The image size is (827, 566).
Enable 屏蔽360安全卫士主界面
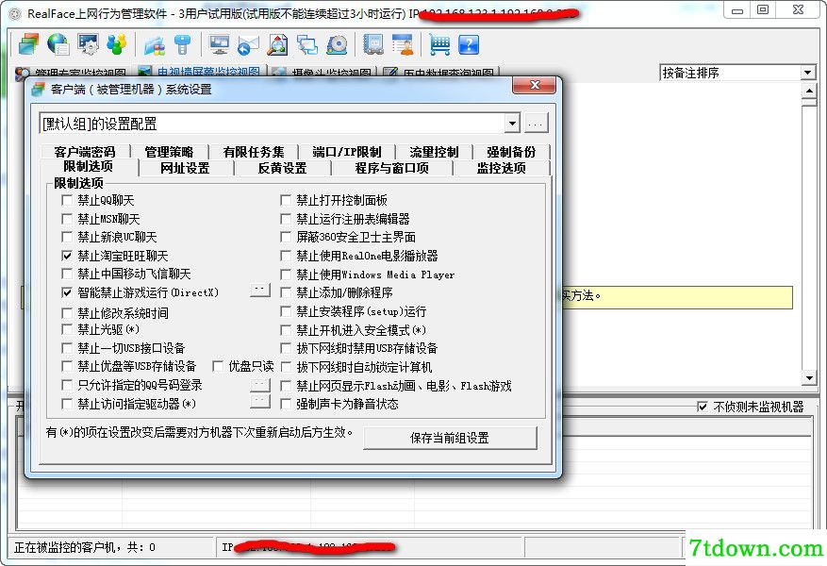(286, 237)
